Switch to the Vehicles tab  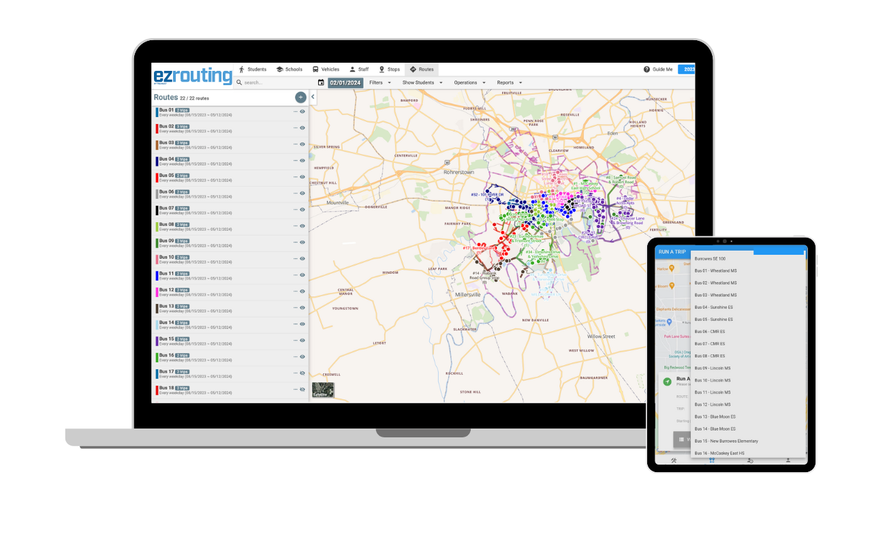click(x=326, y=69)
